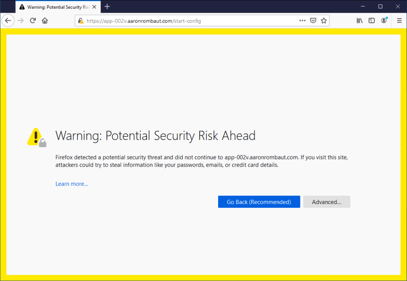Reload the current page
Screen dimensions: 407x281
tap(33, 21)
